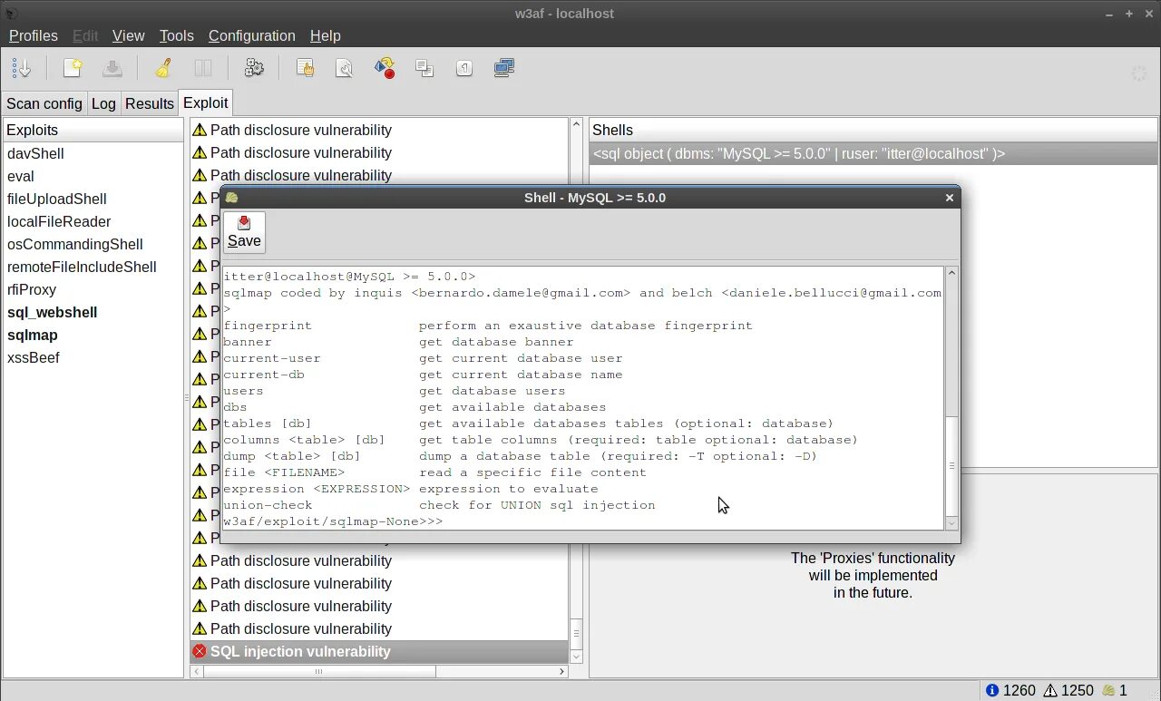Click the shell output vertical scrollbar thumb
Screen dimensions: 1161x701
[x=951, y=466]
